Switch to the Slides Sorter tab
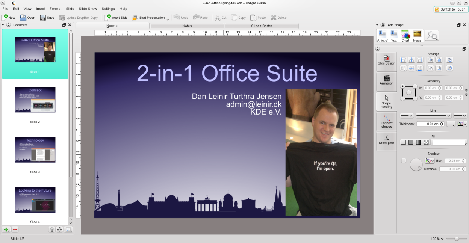This screenshot has width=469, height=243. click(262, 26)
